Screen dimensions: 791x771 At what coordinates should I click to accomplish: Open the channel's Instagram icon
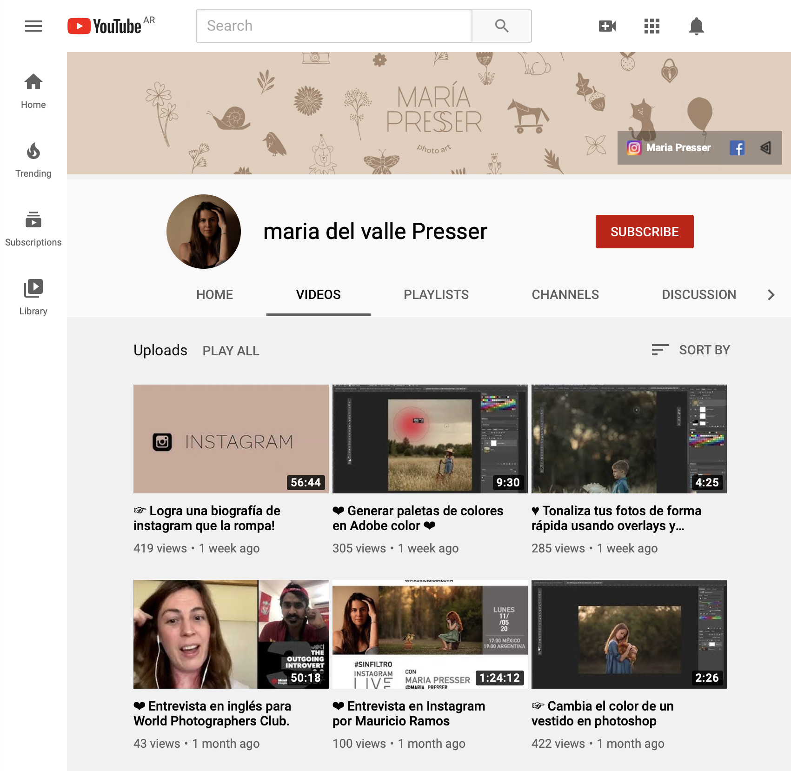(633, 148)
